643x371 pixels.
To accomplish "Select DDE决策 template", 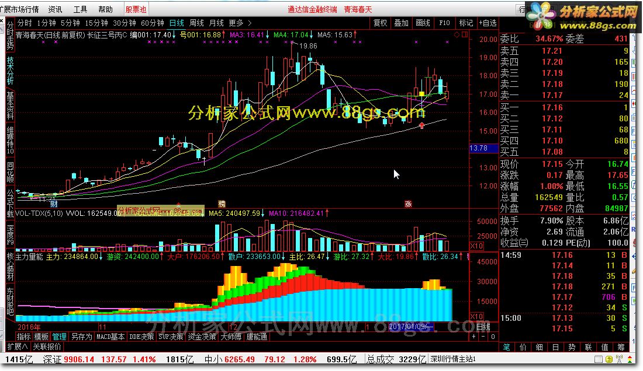I will 141,337.
